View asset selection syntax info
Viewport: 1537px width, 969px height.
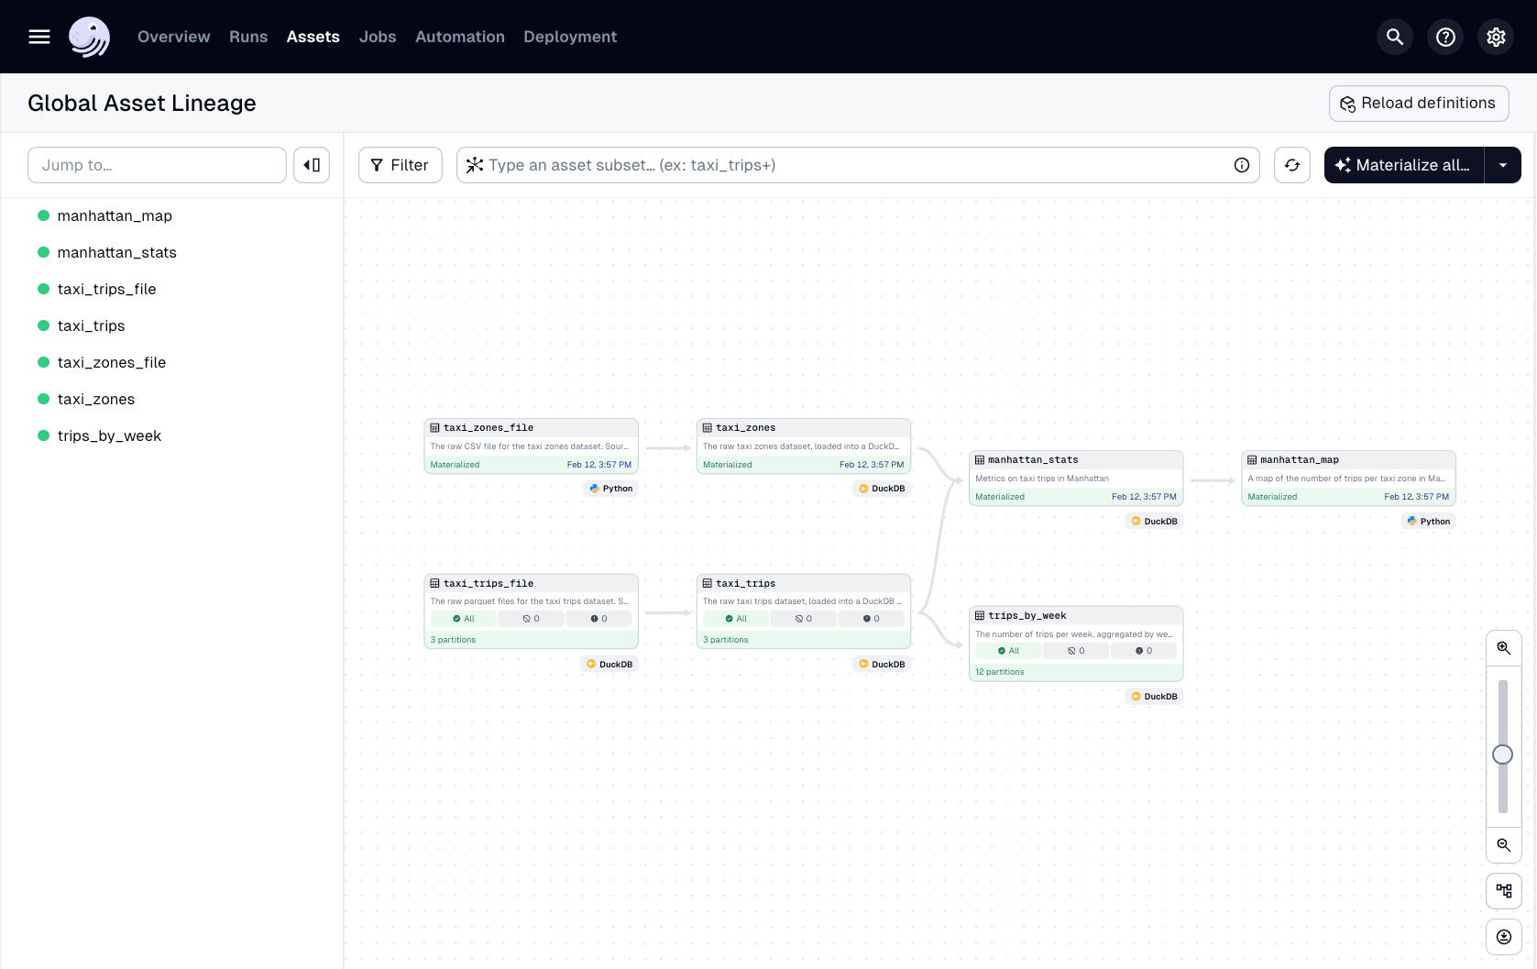pyautogui.click(x=1242, y=165)
